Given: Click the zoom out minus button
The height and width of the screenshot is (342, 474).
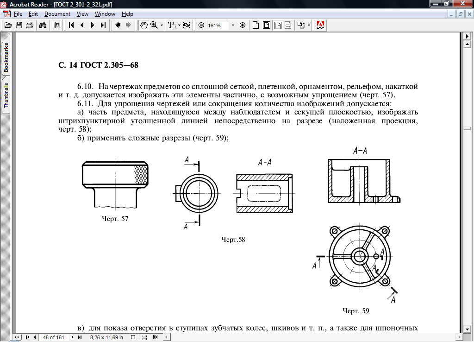Looking at the screenshot, I should pos(201,25).
